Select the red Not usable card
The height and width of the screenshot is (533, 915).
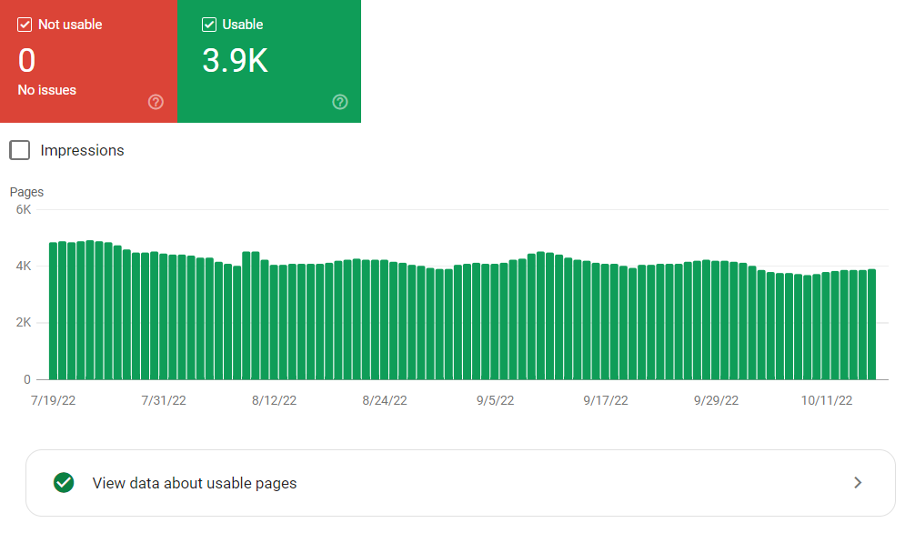(89, 61)
